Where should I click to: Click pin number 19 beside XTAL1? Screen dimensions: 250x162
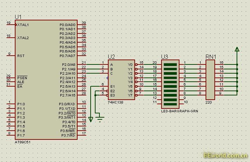8,23
